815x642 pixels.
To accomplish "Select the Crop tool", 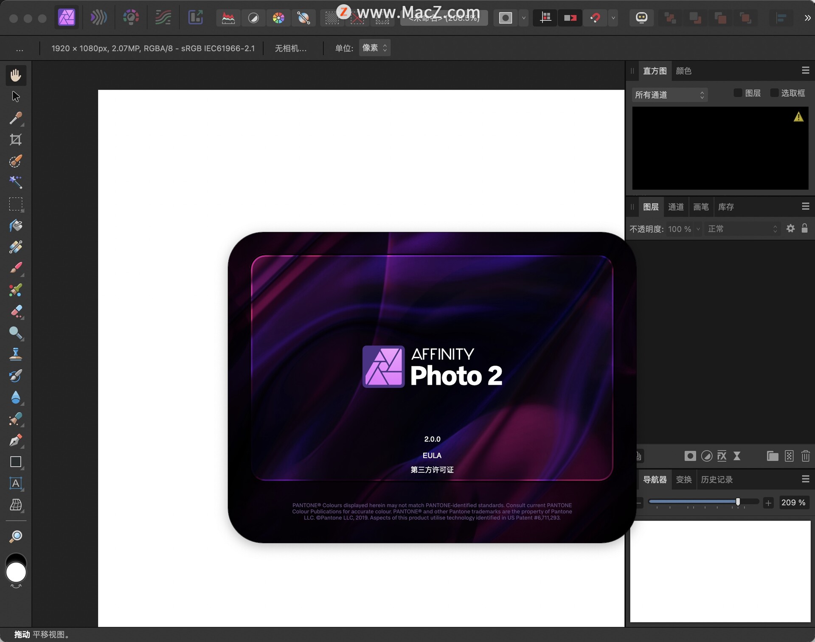I will click(16, 140).
